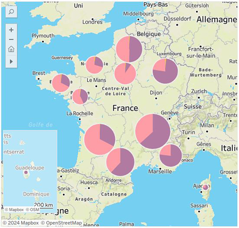Click the Le Mans city label
The height and width of the screenshot is (228, 239).
click(x=96, y=80)
